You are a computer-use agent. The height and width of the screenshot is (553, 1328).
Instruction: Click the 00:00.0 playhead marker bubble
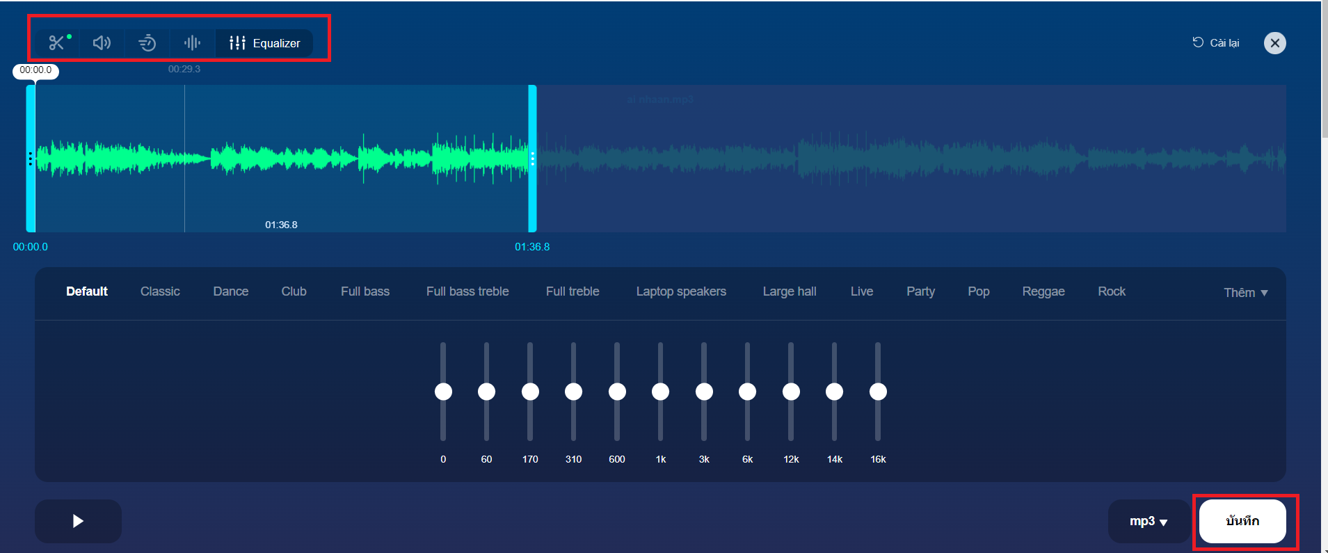tap(35, 70)
